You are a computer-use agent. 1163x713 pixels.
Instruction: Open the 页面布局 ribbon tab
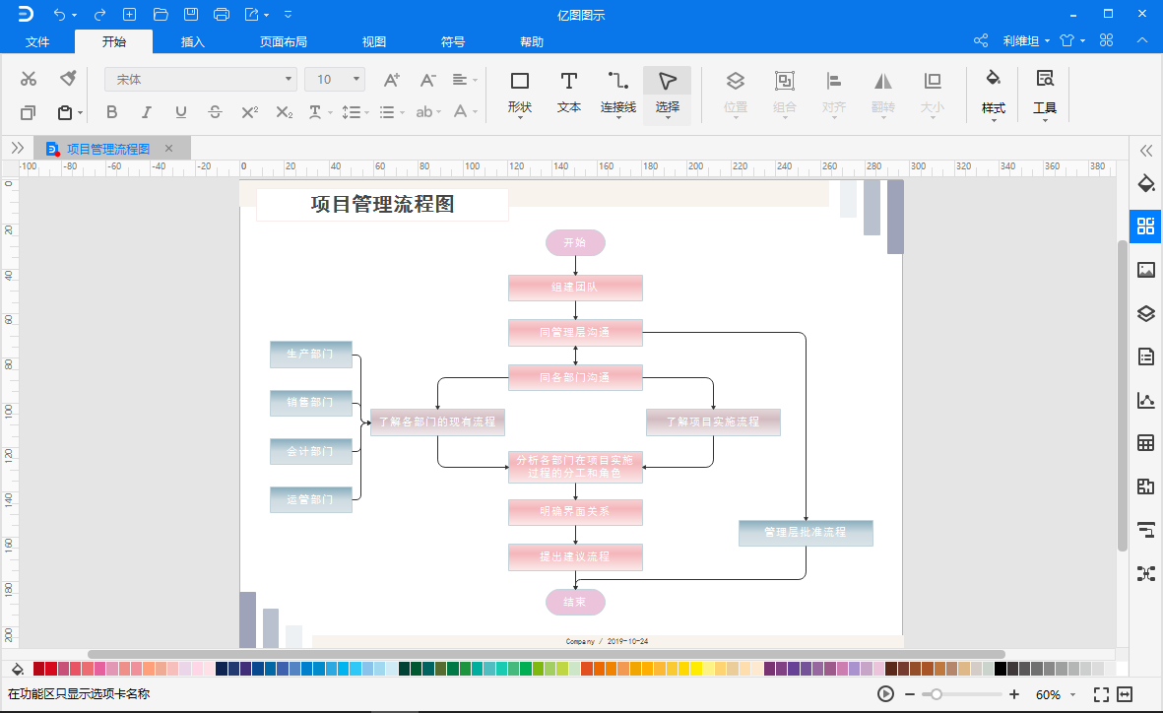pos(284,41)
